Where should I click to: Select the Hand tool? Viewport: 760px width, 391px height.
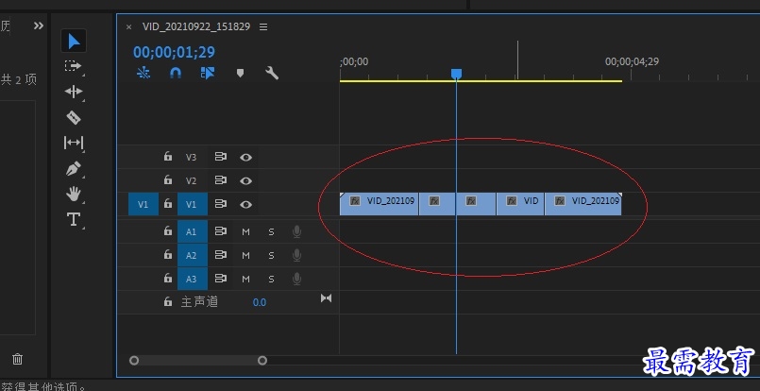coord(74,195)
